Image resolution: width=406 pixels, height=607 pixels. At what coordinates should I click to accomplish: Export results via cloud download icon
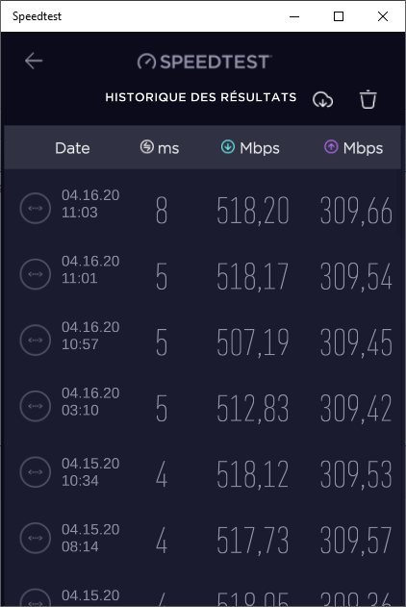[x=323, y=100]
